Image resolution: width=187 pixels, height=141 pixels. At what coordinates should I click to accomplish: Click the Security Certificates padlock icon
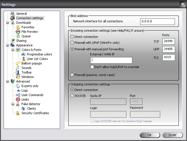[x=18, y=113]
